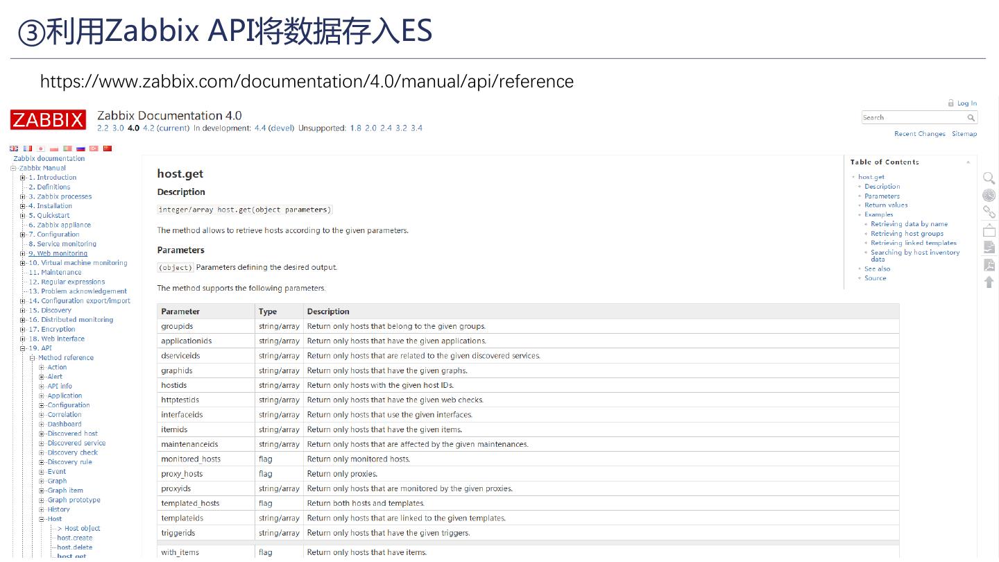Expand the Action tree node
The height and width of the screenshot is (562, 999).
[x=42, y=368]
